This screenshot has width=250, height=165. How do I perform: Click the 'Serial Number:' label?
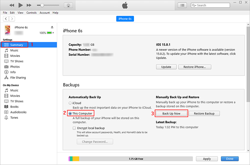(79, 55)
